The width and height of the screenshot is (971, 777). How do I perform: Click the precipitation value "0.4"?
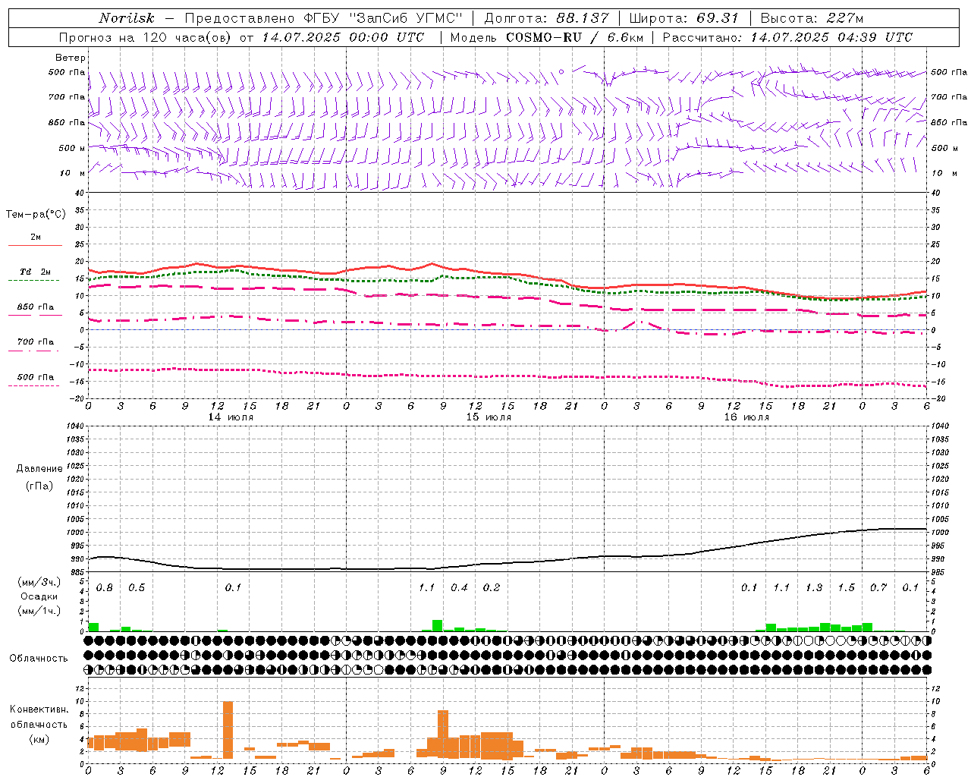click(x=459, y=587)
